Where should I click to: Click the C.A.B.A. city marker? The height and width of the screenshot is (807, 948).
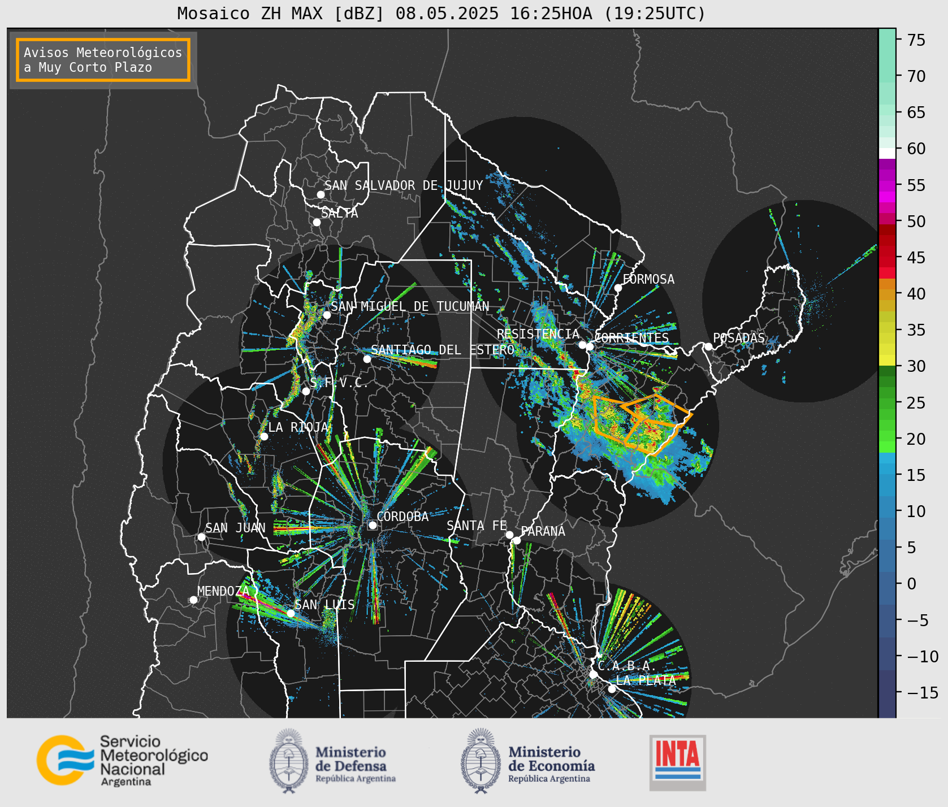593,674
